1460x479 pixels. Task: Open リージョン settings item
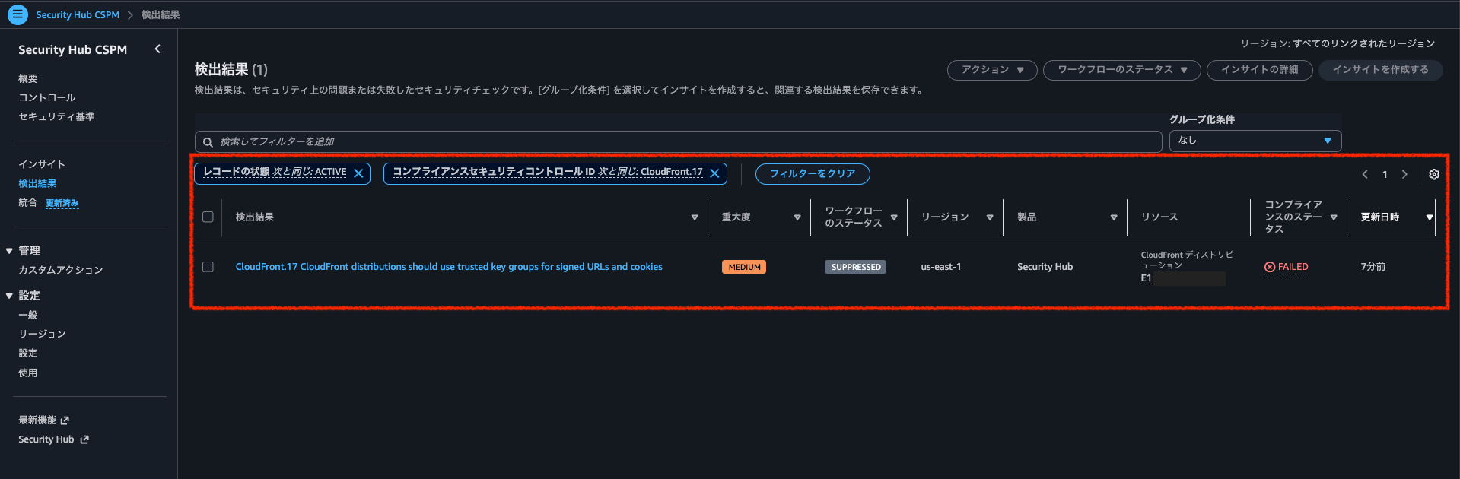click(x=42, y=334)
